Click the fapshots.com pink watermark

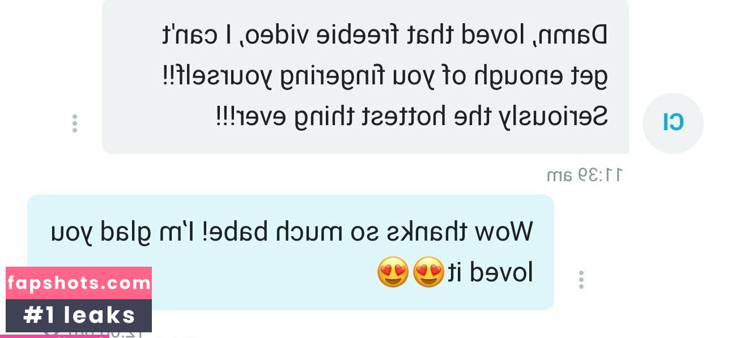79,283
